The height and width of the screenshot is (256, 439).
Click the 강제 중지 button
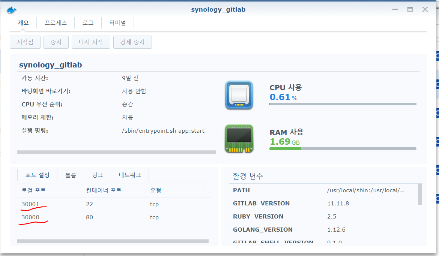pyautogui.click(x=132, y=42)
